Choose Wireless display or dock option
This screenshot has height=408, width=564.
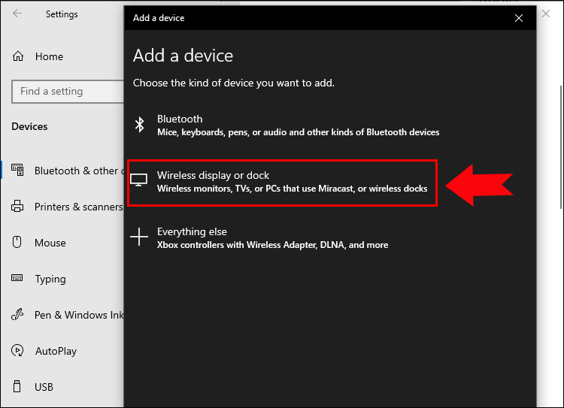[292, 181]
